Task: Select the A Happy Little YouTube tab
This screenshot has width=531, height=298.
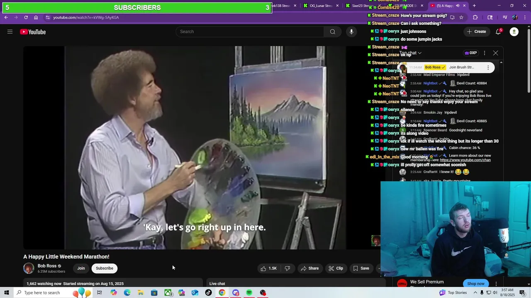Action: (x=448, y=6)
